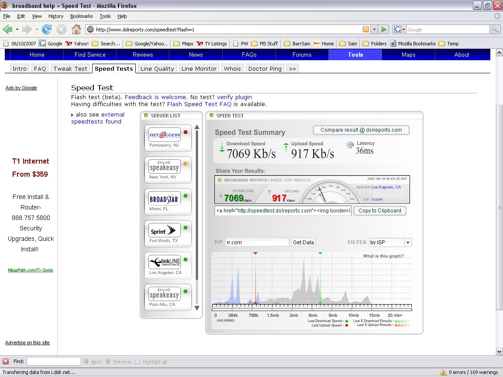
Task: Open the Flash Speed Test FAQ link
Action: point(199,104)
